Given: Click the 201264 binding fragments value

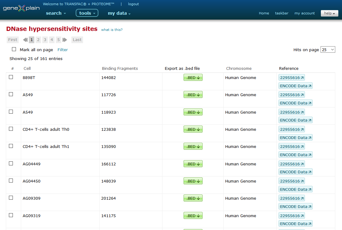Looking at the screenshot, I should pos(108,198).
